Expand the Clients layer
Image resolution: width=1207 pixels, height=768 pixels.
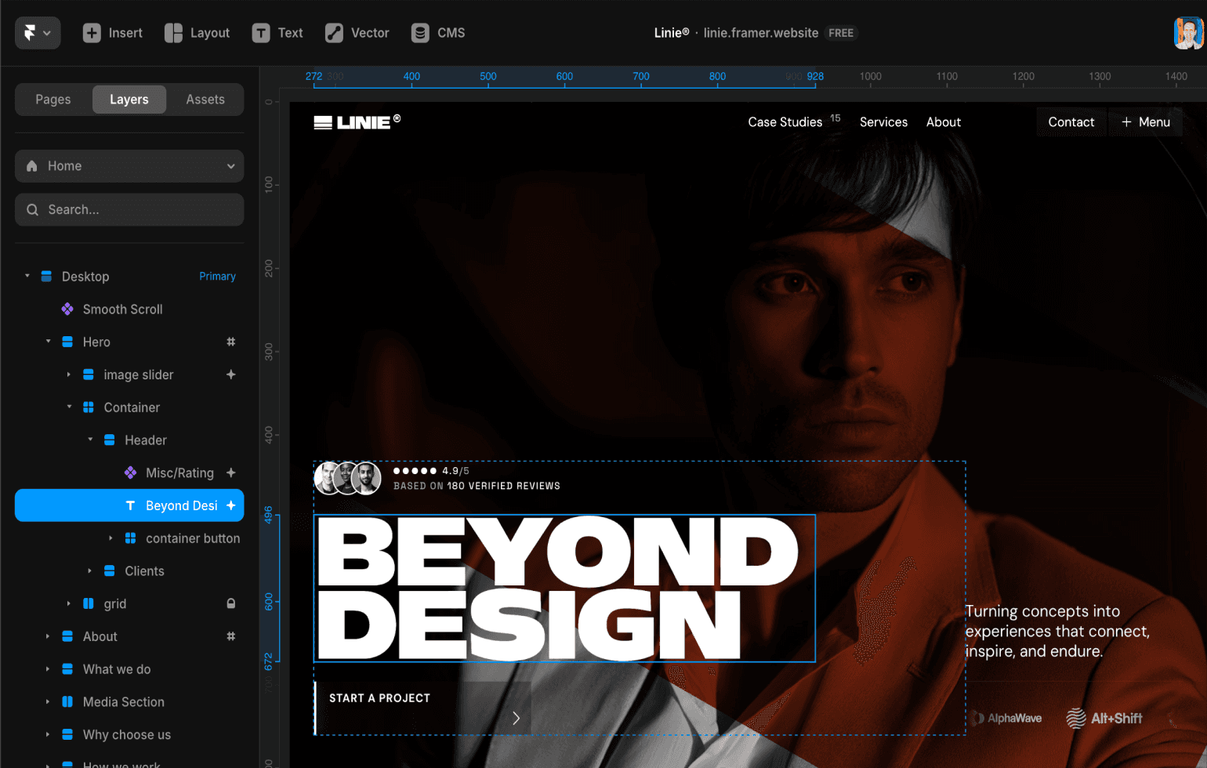click(90, 571)
